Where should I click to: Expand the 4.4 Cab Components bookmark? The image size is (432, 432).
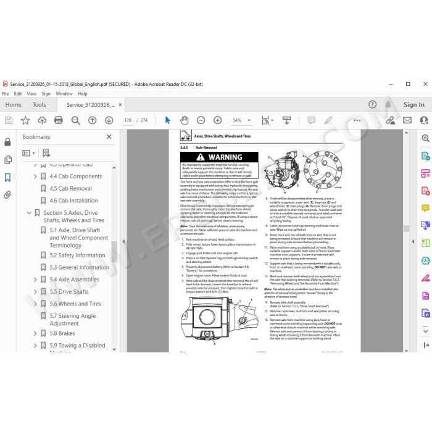coord(35,177)
